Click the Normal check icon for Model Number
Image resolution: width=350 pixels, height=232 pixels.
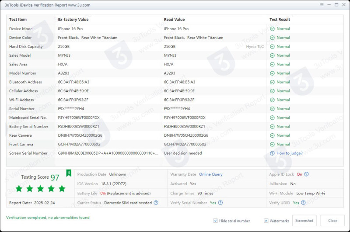click(x=272, y=73)
